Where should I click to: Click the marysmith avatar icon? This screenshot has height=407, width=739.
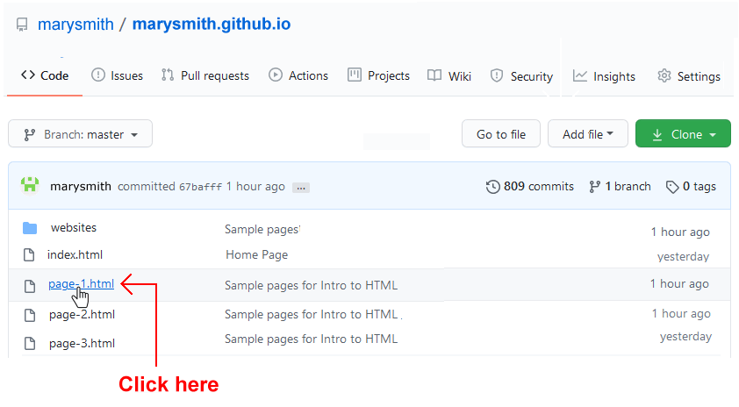coord(30,186)
